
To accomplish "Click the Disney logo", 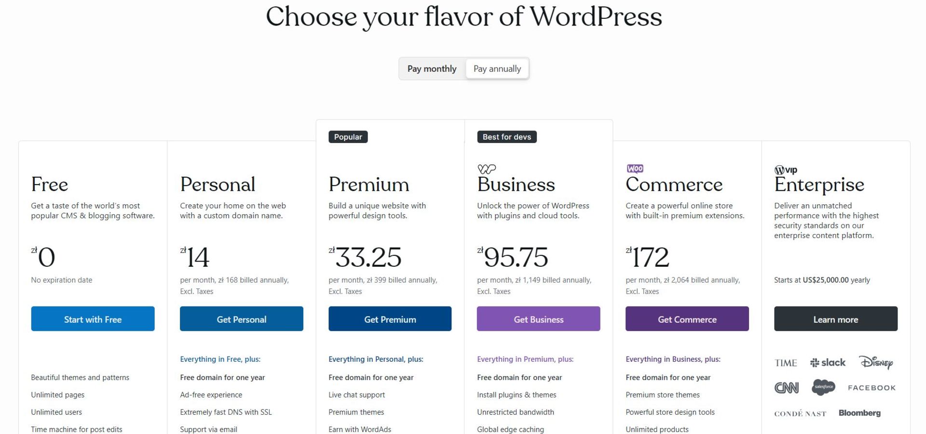I will (876, 362).
